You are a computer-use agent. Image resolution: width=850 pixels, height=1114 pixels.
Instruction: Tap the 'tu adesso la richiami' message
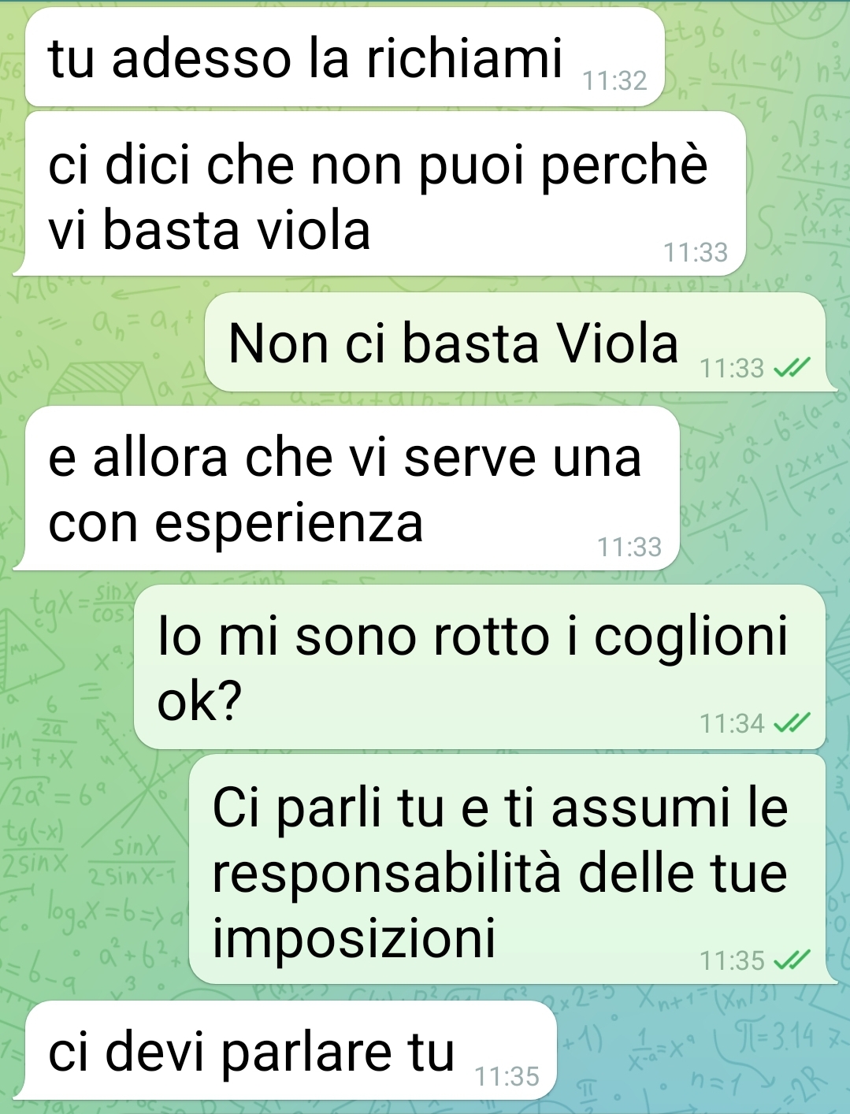345,58
